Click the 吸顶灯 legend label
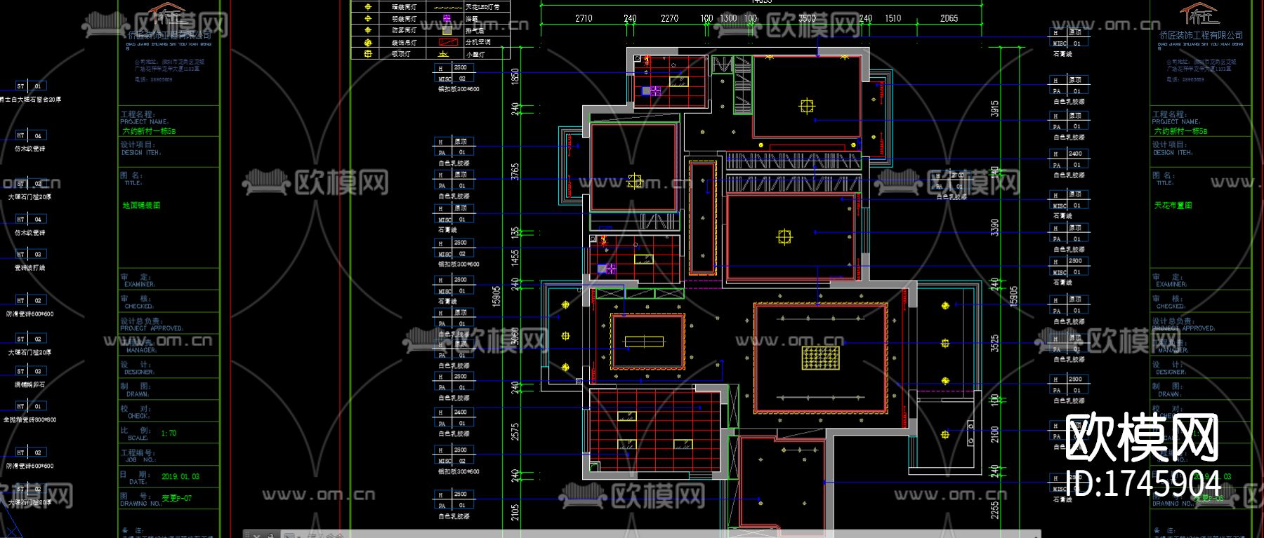Screen dimensions: 1264x538 (401, 53)
